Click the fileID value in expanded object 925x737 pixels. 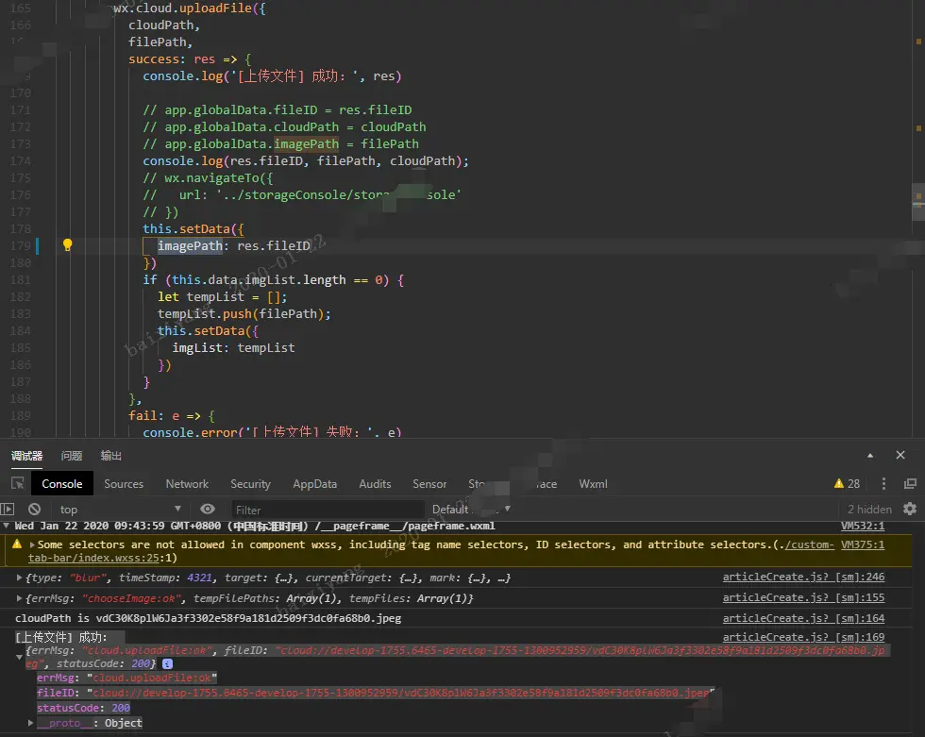tap(400, 693)
